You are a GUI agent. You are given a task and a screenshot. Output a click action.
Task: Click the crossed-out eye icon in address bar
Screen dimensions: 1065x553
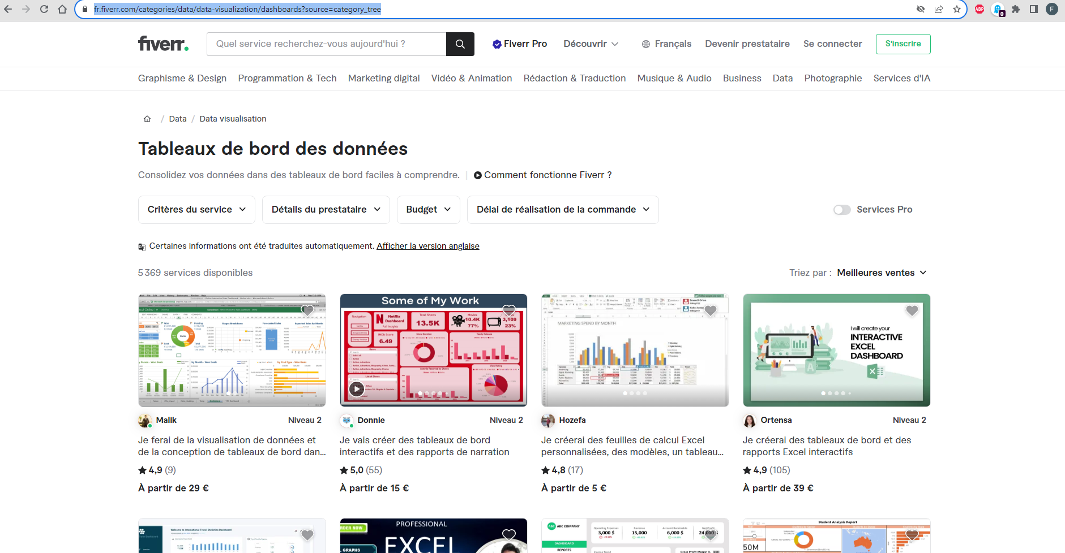pos(921,9)
